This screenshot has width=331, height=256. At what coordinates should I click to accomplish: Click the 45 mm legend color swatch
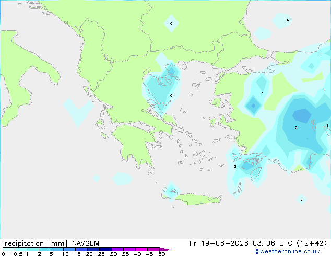tap(153, 249)
